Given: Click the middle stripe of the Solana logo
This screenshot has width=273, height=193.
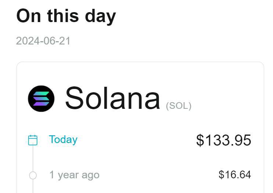Looking at the screenshot, I should (x=41, y=99).
